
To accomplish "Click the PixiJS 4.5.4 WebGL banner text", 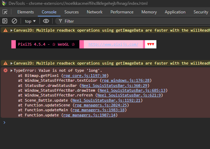I will (x=46, y=44).
